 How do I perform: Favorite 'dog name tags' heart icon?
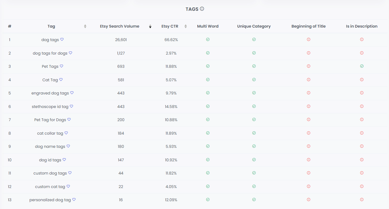(68, 146)
